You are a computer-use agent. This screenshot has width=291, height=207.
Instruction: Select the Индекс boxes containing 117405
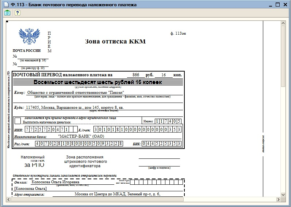coord(168,121)
